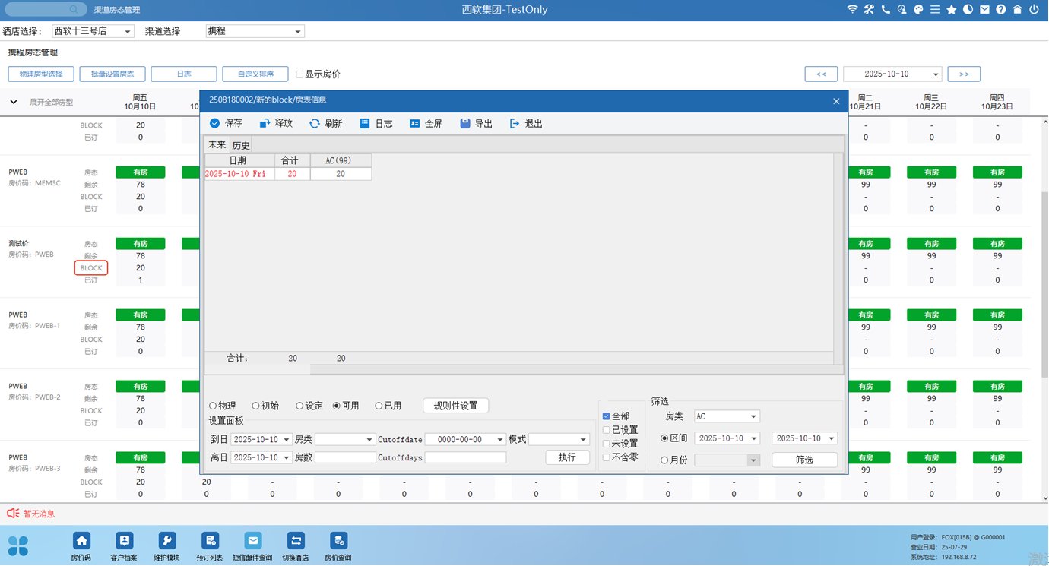Click the 释放 (release) toolbar icon

coord(265,123)
